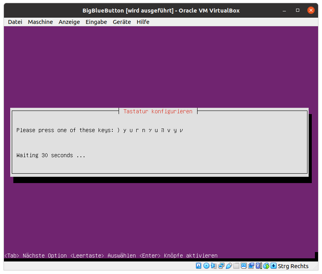Screen dimensions: 322x274
Task: Click the network adapter status icon
Action: tap(221, 266)
